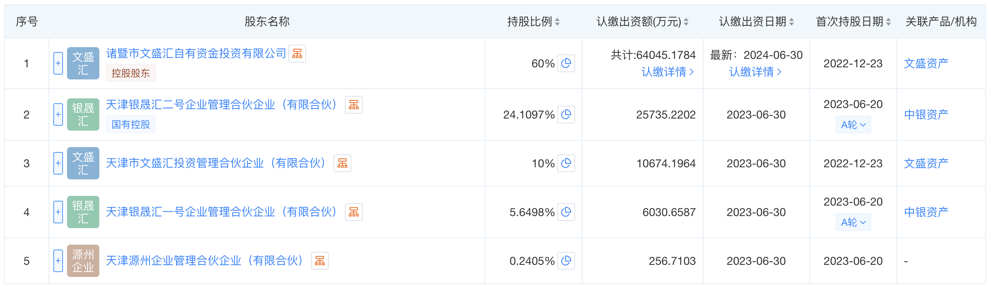
Task: Sort by 持股比例 column
Action: (x=557, y=22)
